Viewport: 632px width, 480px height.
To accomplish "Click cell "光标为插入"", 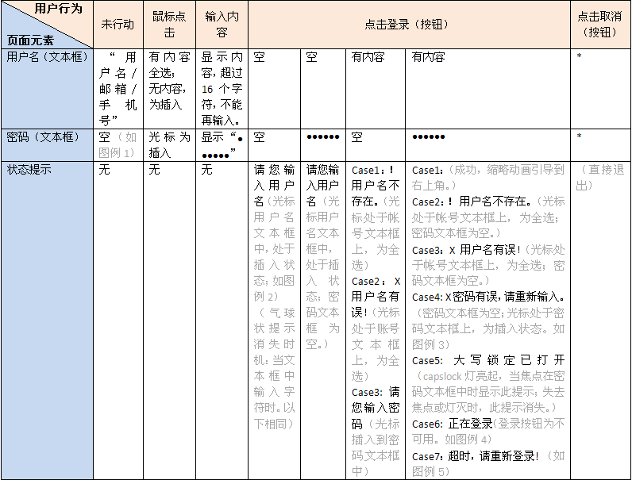I will [169, 145].
